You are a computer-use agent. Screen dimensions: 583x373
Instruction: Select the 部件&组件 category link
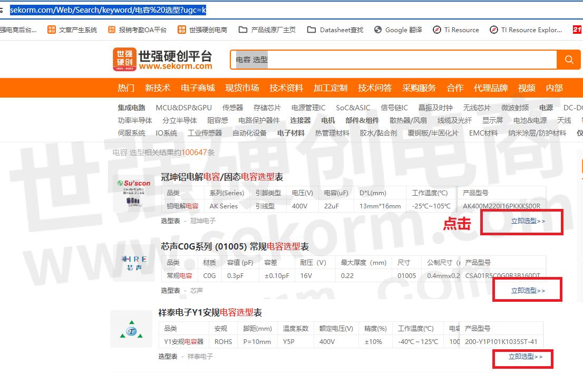362,120
